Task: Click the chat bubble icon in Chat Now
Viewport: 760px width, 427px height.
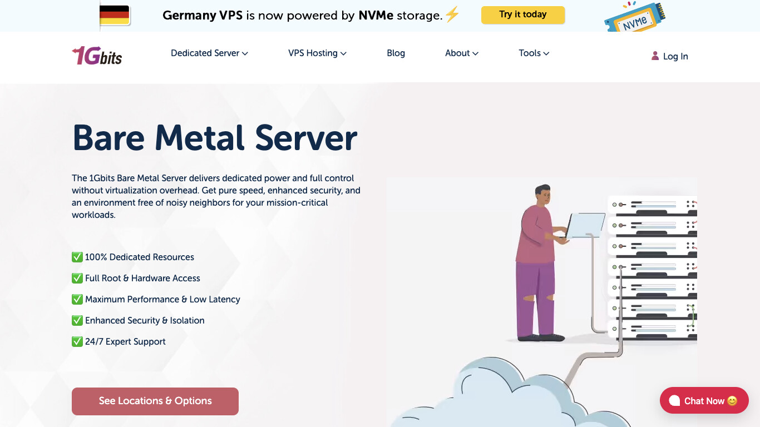Action: (674, 401)
